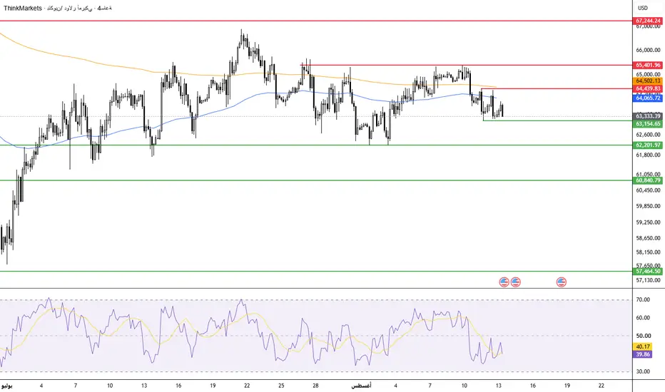Click the 59,250.00 tick on price axis
The image size is (665, 392).
[x=649, y=222]
